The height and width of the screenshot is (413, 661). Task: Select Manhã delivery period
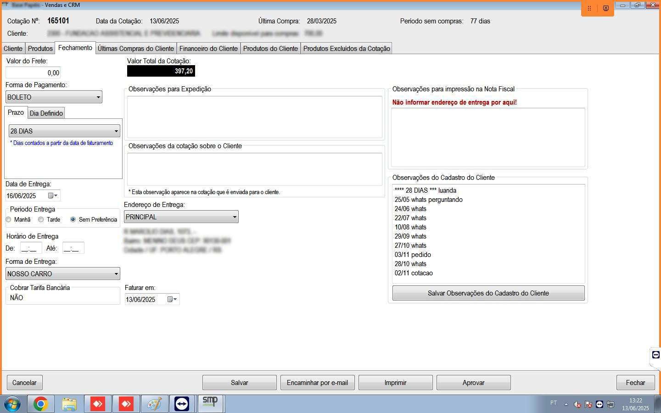pyautogui.click(x=8, y=220)
